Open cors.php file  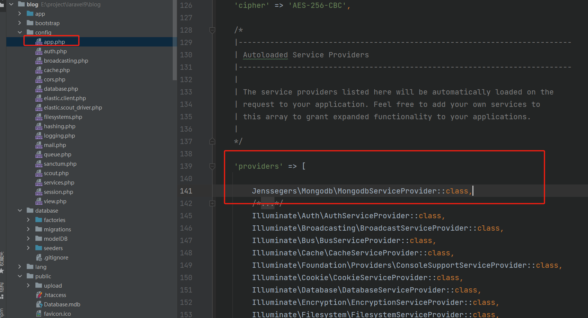pyautogui.click(x=54, y=79)
